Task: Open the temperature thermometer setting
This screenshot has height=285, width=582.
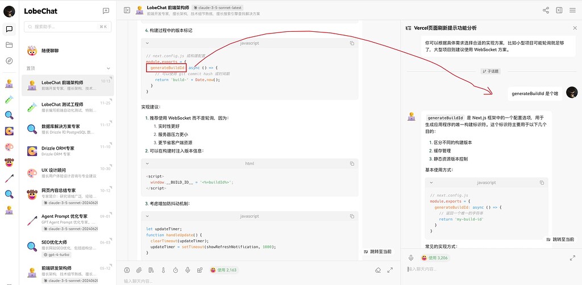Action: [x=163, y=270]
